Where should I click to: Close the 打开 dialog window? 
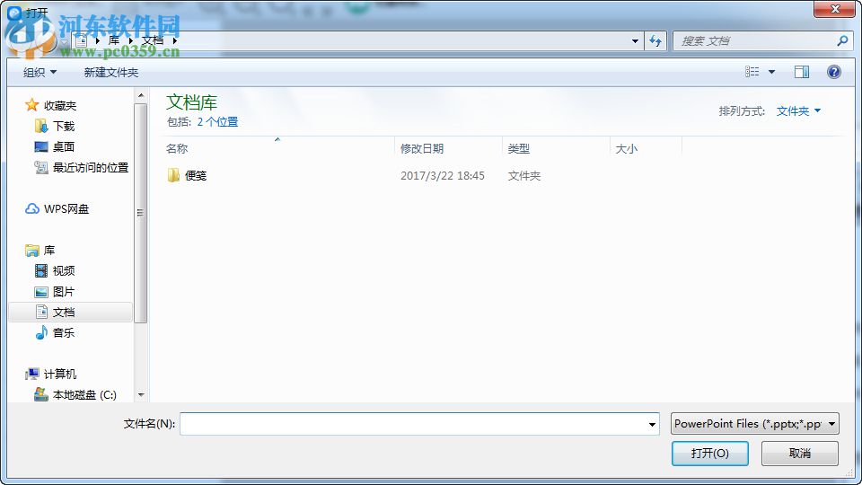834,9
